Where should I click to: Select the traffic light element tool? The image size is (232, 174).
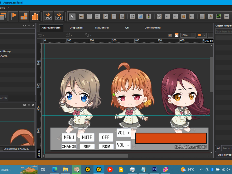point(149,16)
